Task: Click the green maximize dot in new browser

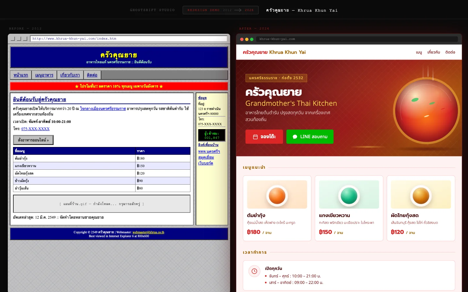Action: point(252,39)
